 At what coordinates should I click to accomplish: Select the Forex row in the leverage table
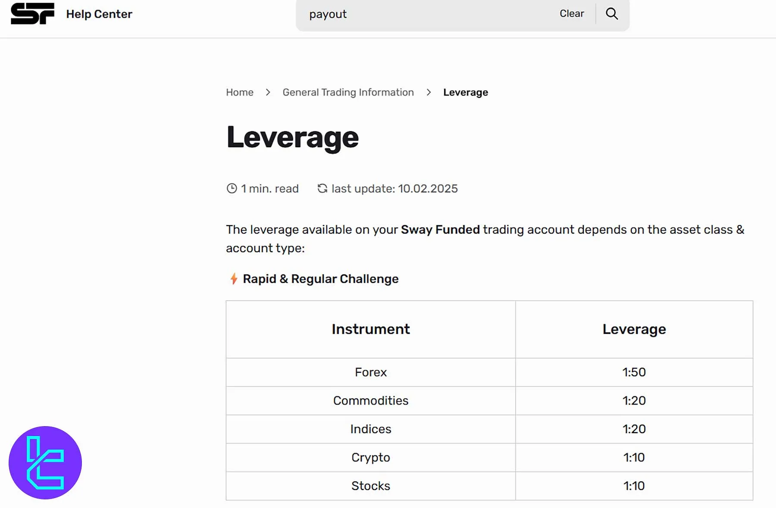(x=370, y=372)
